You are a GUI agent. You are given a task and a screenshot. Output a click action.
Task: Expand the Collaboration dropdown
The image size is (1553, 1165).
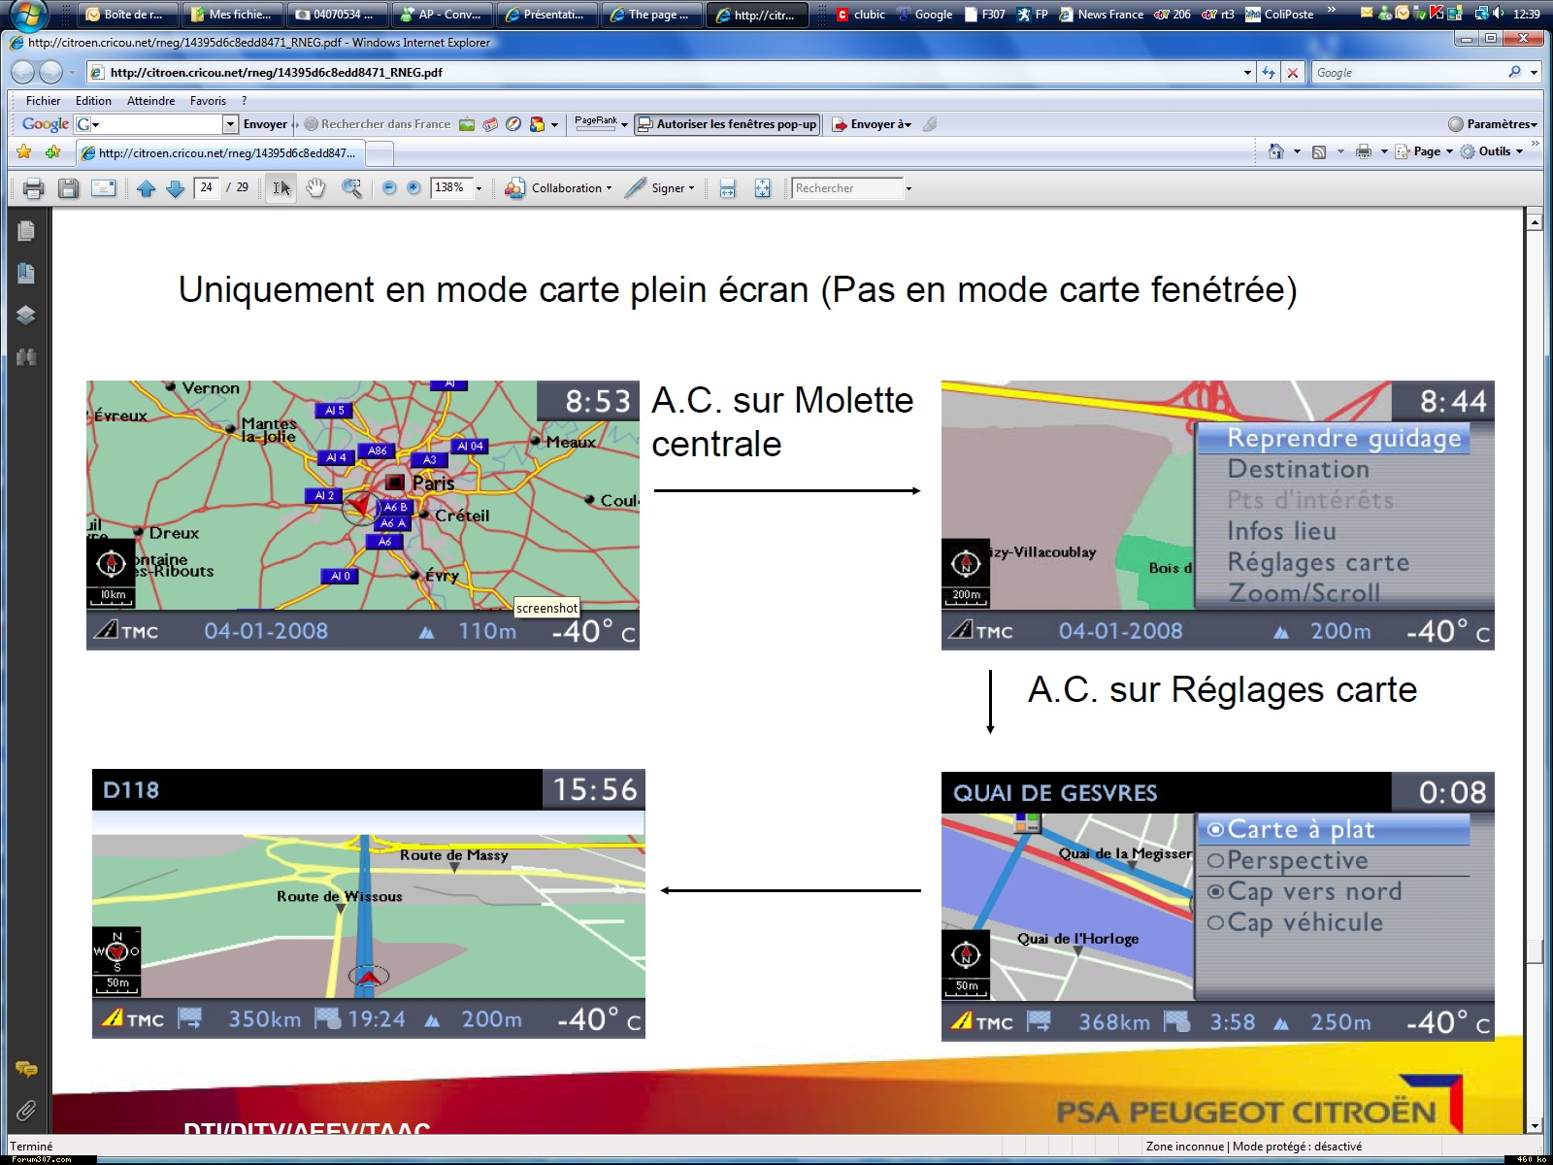coord(559,188)
